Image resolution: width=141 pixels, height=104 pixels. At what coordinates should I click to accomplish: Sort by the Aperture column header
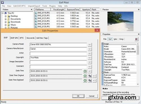85,10
